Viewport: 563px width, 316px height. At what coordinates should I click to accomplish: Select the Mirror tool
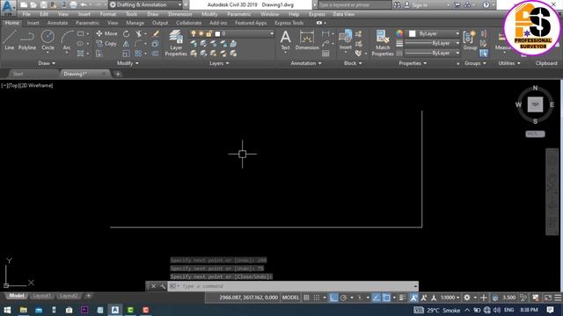(x=126, y=44)
